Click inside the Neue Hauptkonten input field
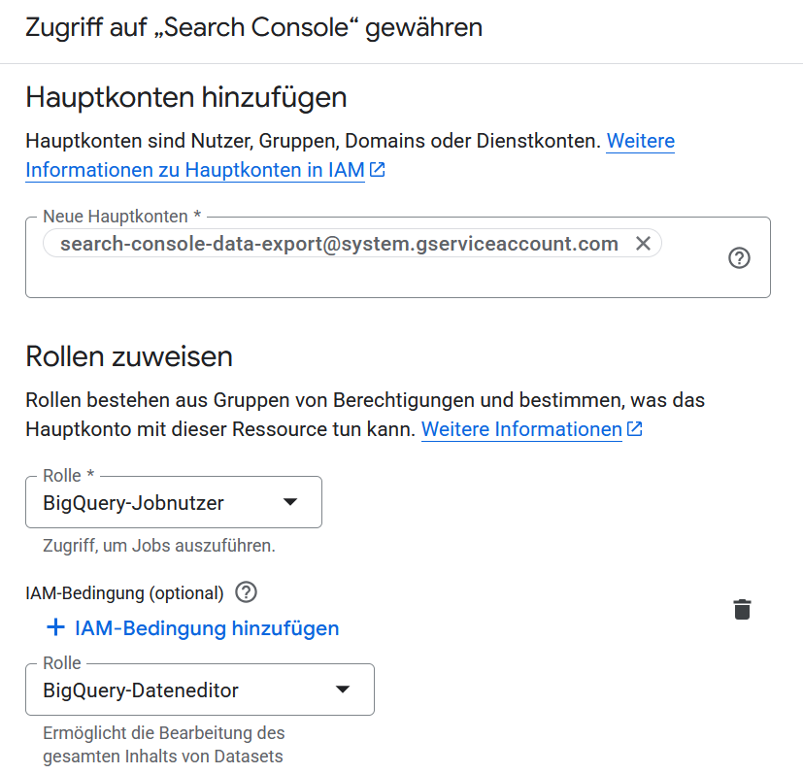Screen dimensions: 803x774 point(398,257)
